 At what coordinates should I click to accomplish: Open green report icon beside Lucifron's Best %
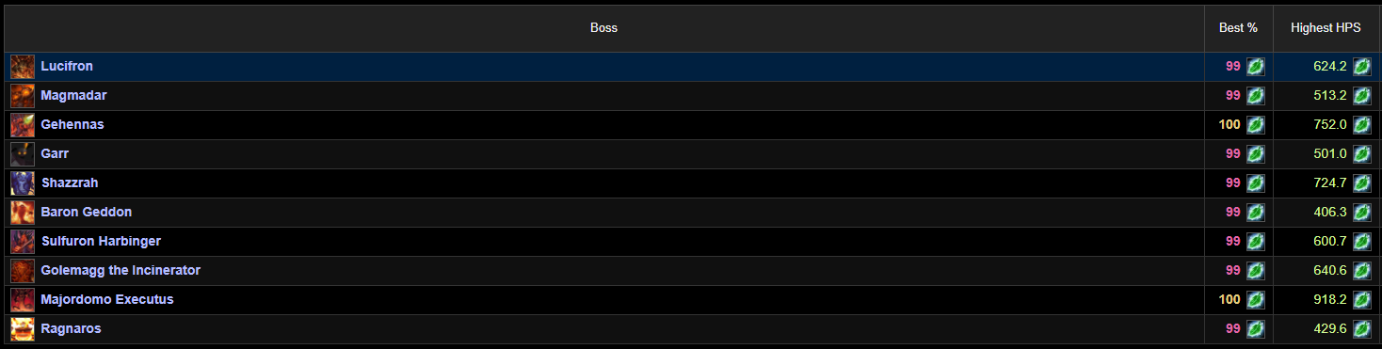tap(1256, 67)
